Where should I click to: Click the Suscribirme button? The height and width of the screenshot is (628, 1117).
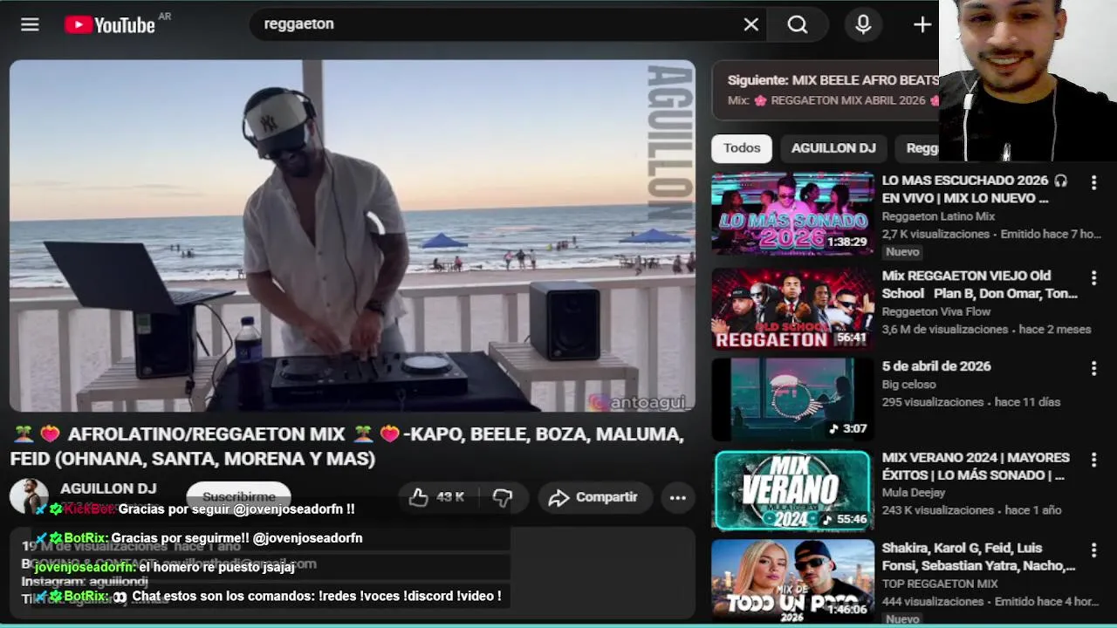click(x=238, y=496)
